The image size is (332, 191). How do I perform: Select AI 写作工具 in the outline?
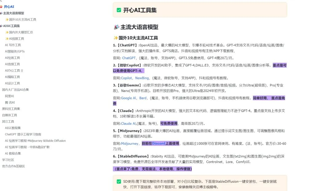point(13,45)
